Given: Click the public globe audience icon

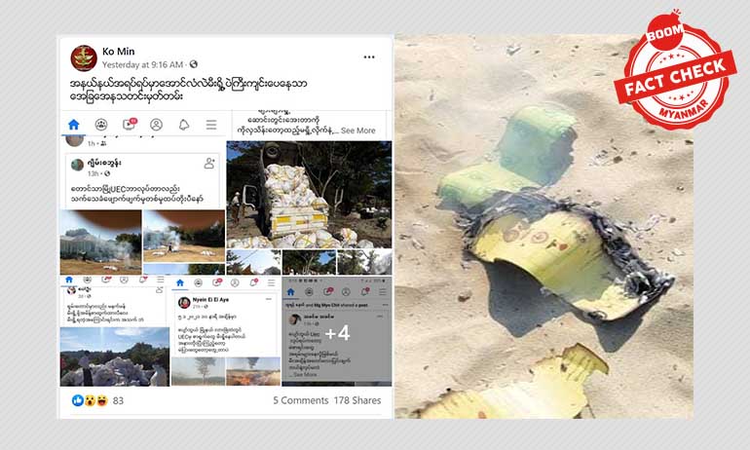Looking at the screenshot, I should tap(193, 64).
